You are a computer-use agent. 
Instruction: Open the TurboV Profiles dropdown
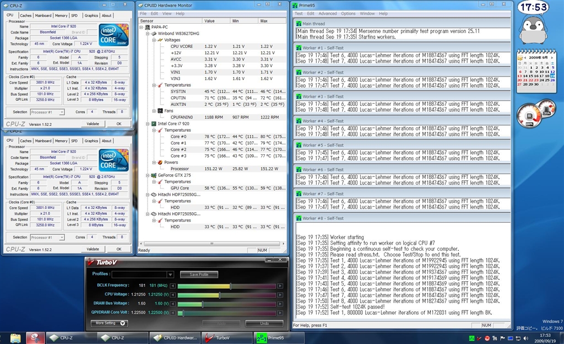click(170, 275)
